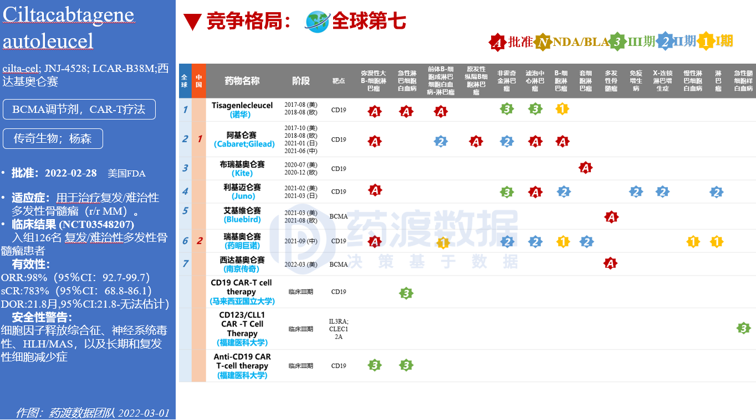
Task: Click the underlined 用于治疗复发/难治性 indication text
Action: tap(108, 198)
